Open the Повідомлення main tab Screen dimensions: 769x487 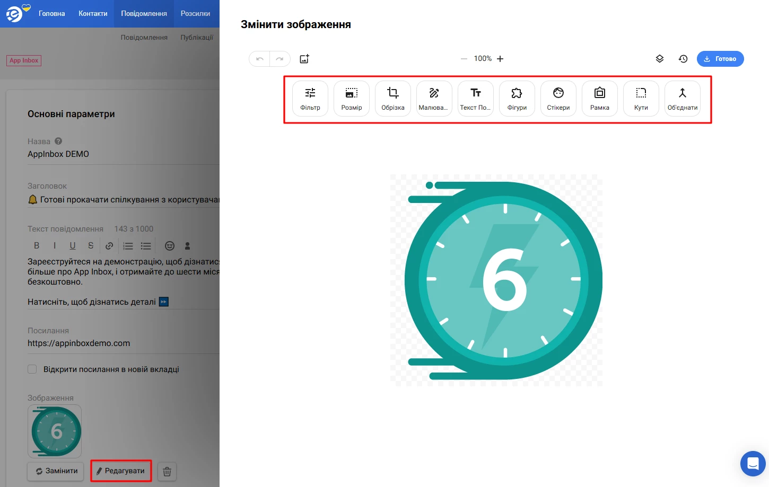point(144,14)
